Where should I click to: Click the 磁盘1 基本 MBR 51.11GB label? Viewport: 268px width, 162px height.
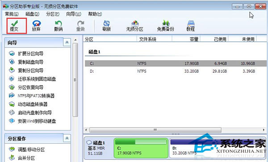[x=96, y=148]
